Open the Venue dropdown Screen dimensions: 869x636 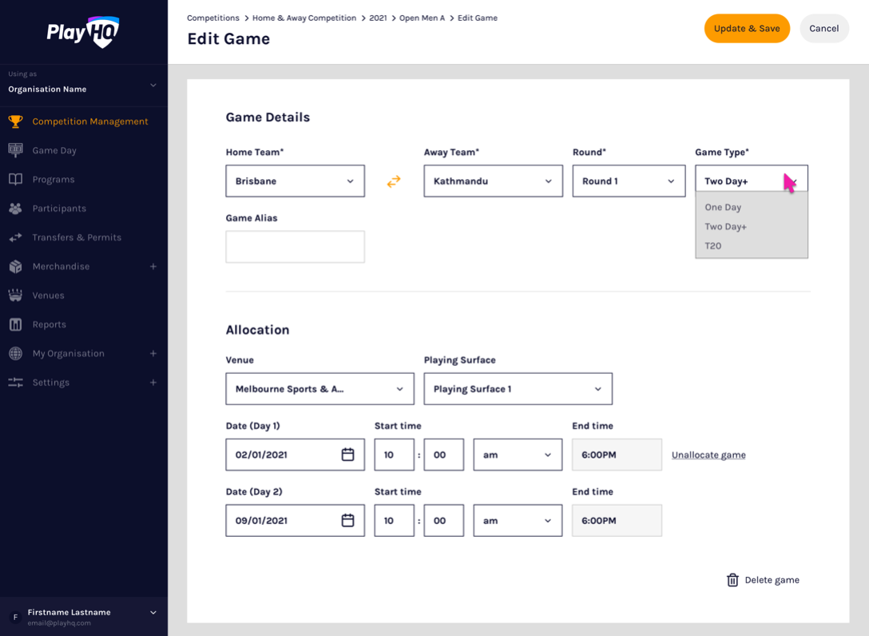click(x=319, y=389)
